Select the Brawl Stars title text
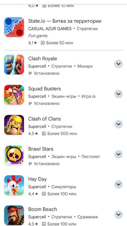Viewport: 127px width, 226px height. 41,149
